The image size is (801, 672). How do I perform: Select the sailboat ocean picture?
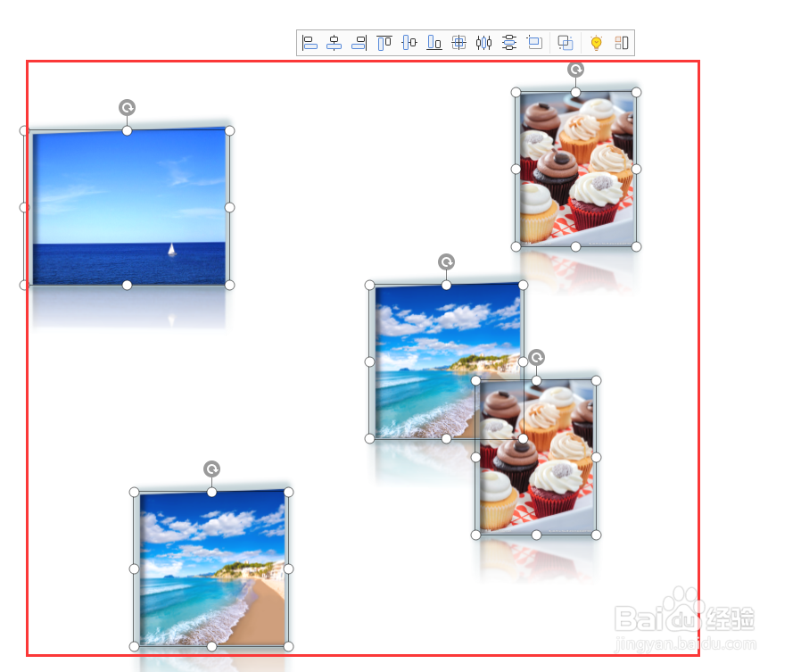[x=127, y=207]
